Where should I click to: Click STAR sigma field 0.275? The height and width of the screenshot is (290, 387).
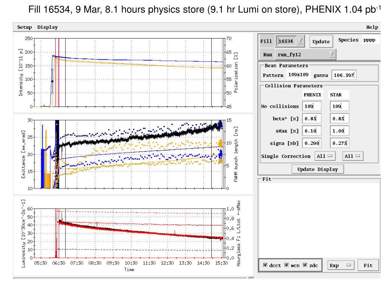(x=340, y=143)
